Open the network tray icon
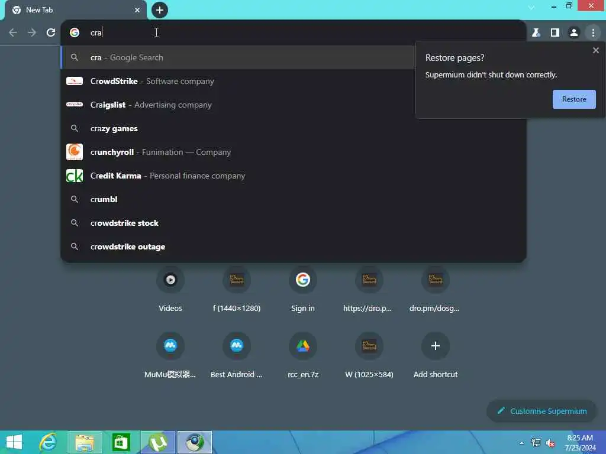 536,443
